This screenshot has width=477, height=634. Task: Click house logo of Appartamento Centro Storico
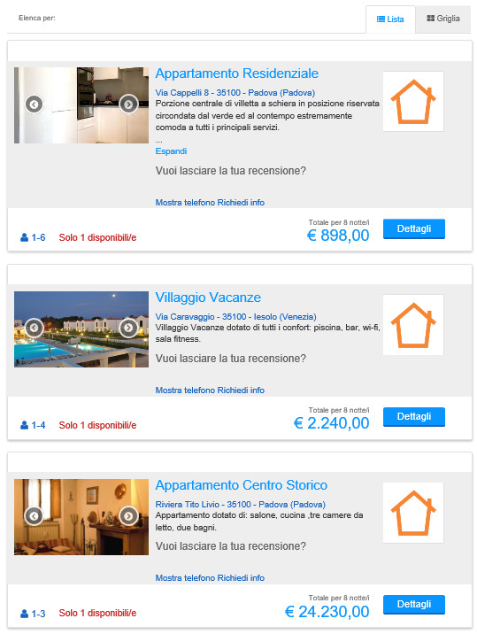pyautogui.click(x=413, y=513)
